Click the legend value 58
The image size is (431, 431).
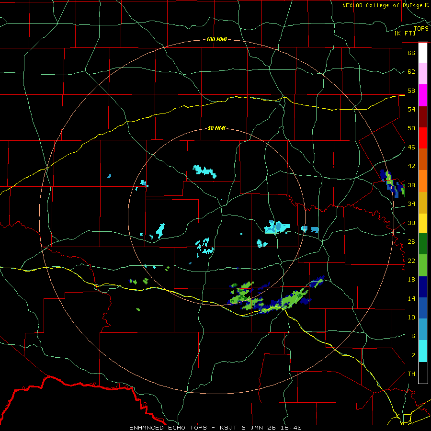[411, 91]
